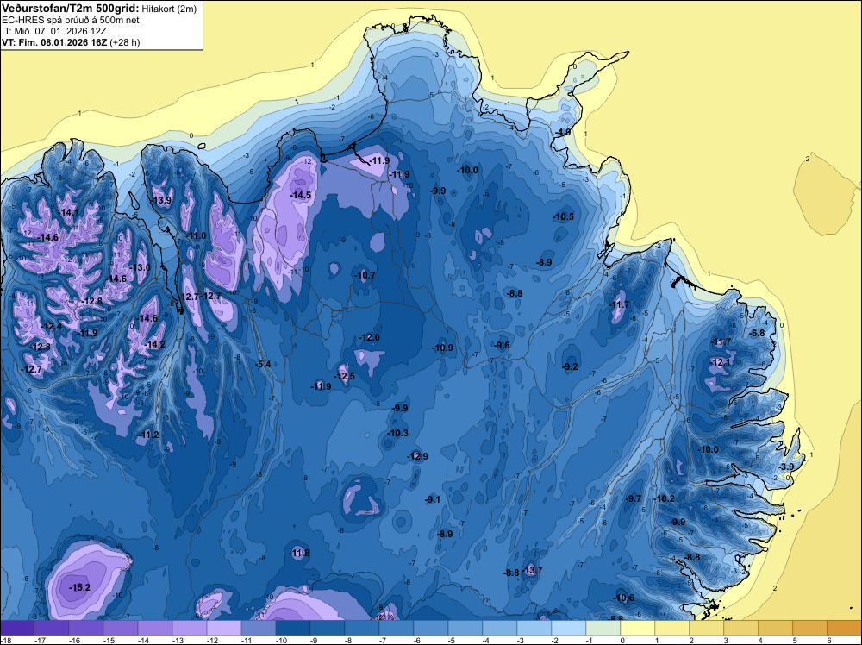This screenshot has height=645, width=862.
Task: Pick the legend swatch between -13 and -12
Action: click(x=190, y=628)
